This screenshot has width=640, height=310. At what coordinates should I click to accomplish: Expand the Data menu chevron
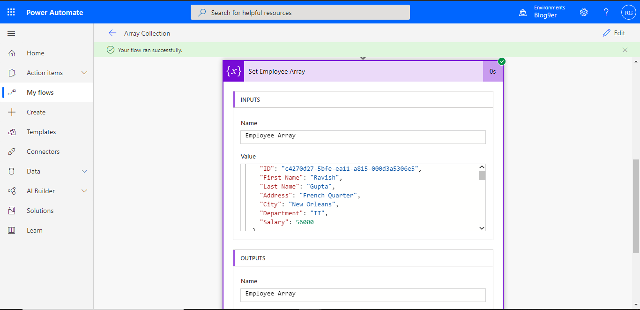pyautogui.click(x=85, y=171)
